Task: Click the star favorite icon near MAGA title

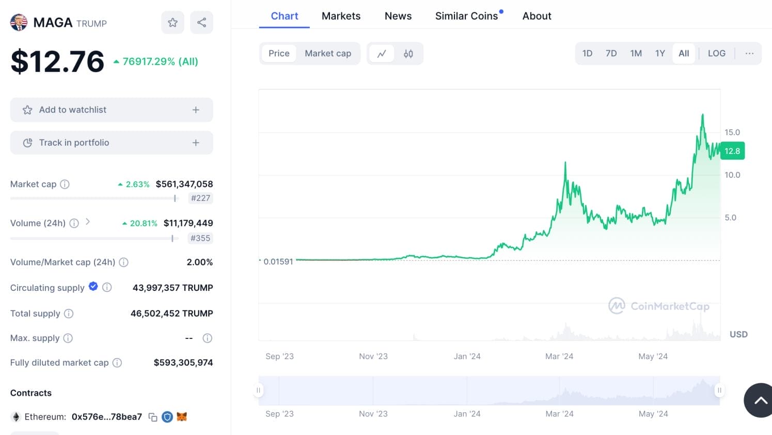Action: point(172,22)
